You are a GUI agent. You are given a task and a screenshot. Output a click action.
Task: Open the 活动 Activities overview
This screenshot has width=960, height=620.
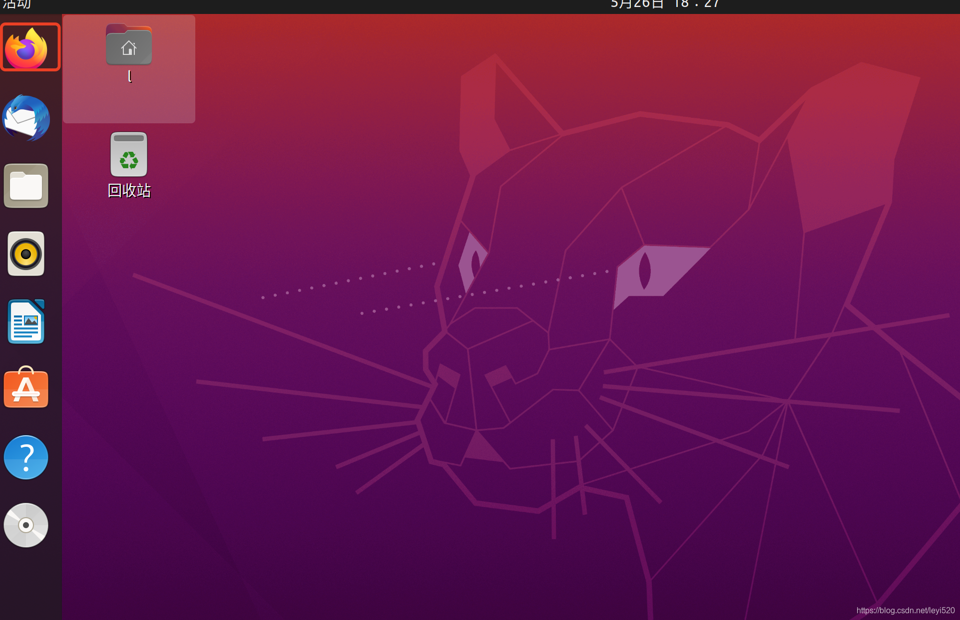pos(16,4)
